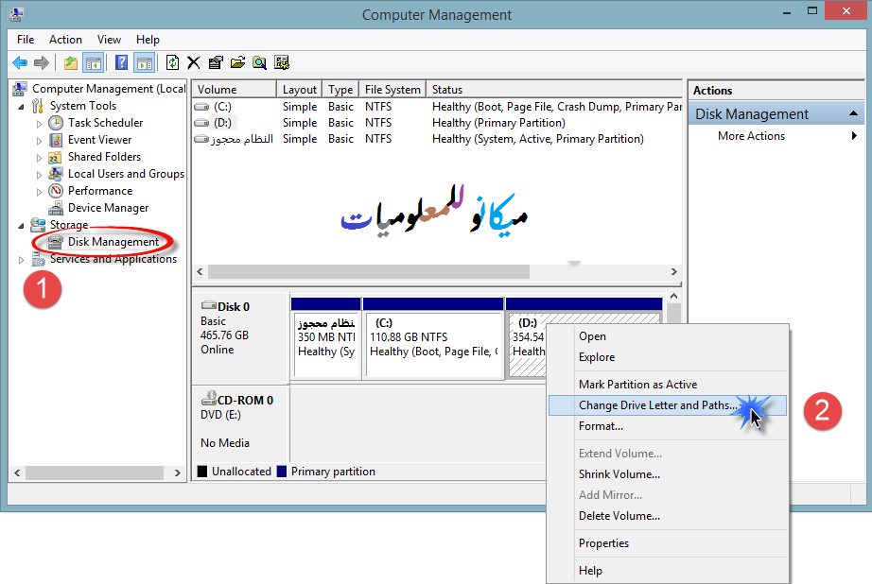The image size is (872, 584).
Task: Click the blue Back arrow in the toolbar
Action: pyautogui.click(x=20, y=62)
